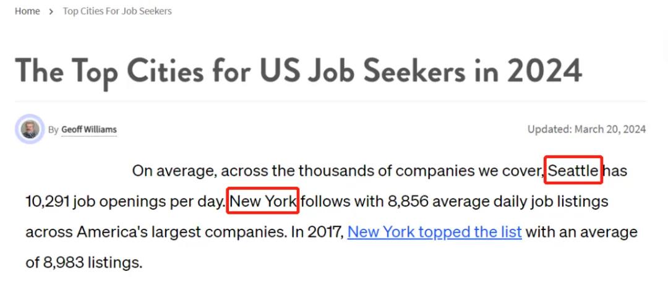Click the red-boxed New York text
This screenshot has height=293, width=668.
coord(263,201)
